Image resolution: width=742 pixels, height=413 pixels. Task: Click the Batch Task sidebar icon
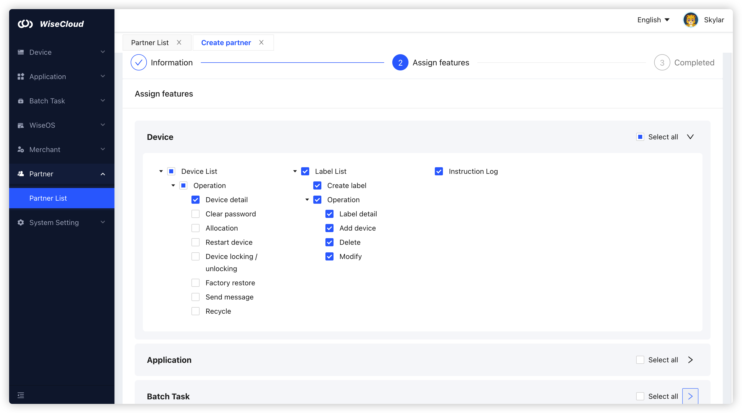21,101
